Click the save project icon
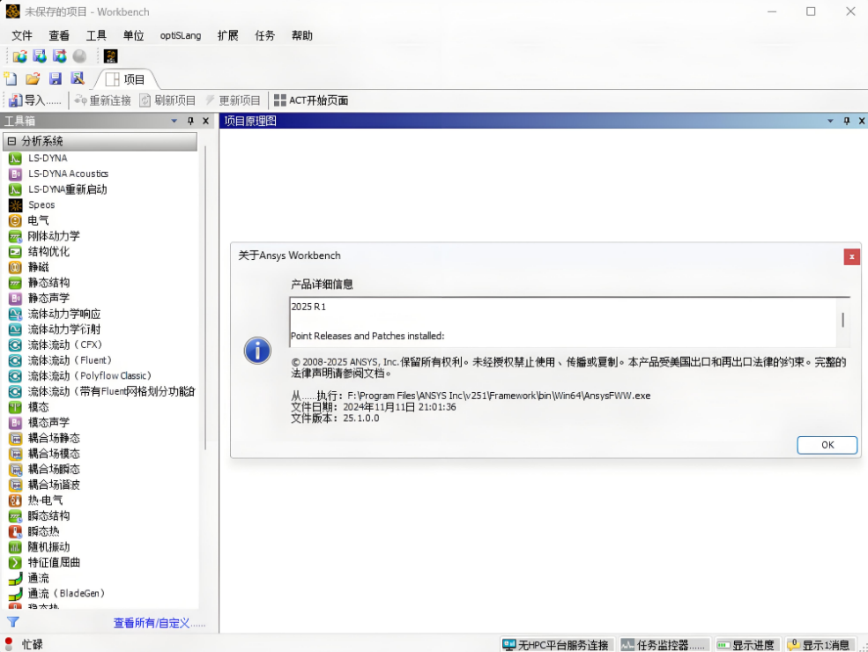The width and height of the screenshot is (868, 652). pos(56,78)
